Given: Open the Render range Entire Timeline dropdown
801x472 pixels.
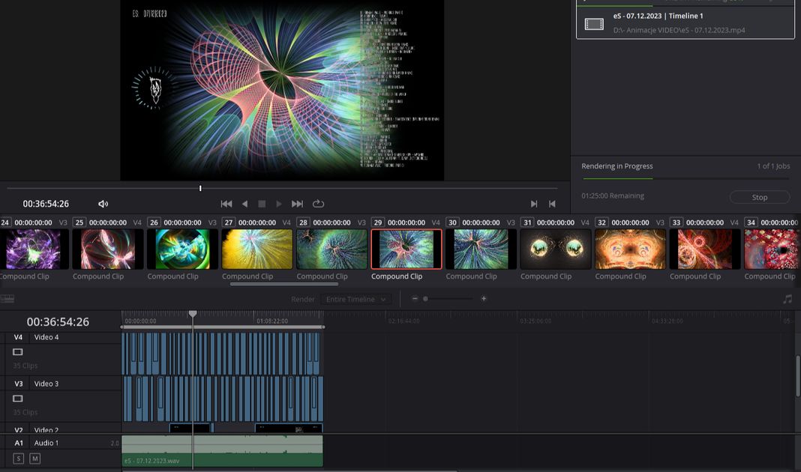Looking at the screenshot, I should (355, 299).
